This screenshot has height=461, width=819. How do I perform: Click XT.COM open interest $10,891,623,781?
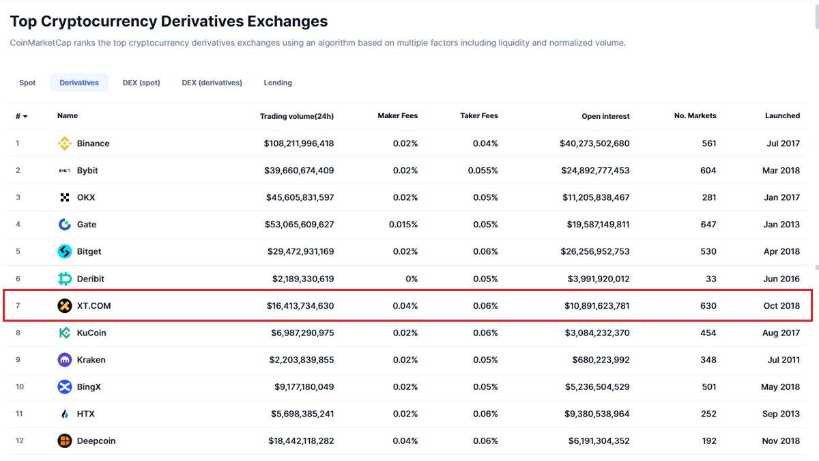coord(598,306)
